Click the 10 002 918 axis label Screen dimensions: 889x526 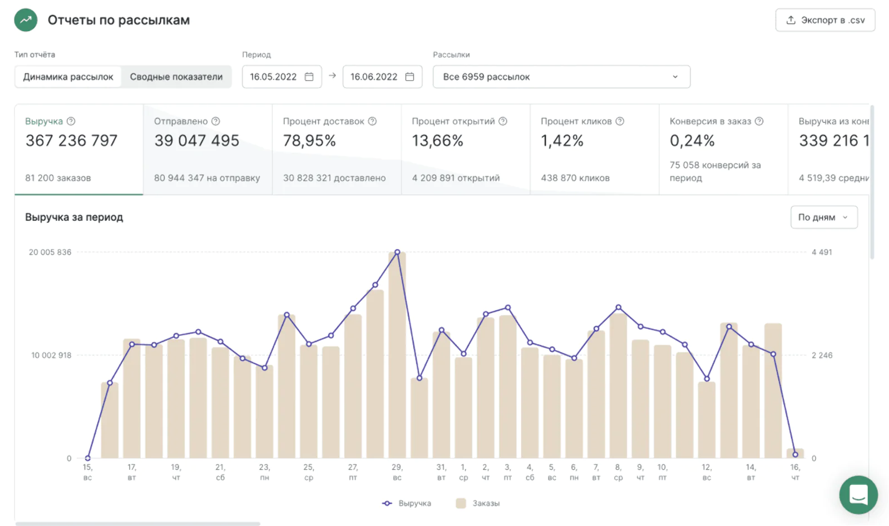[51, 355]
